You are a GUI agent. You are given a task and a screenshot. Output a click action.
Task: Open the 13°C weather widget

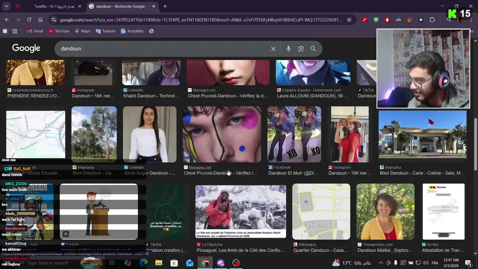352,263
